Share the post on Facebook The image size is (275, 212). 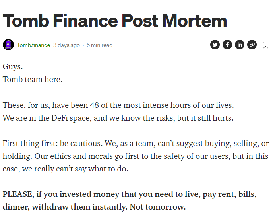(x=227, y=45)
